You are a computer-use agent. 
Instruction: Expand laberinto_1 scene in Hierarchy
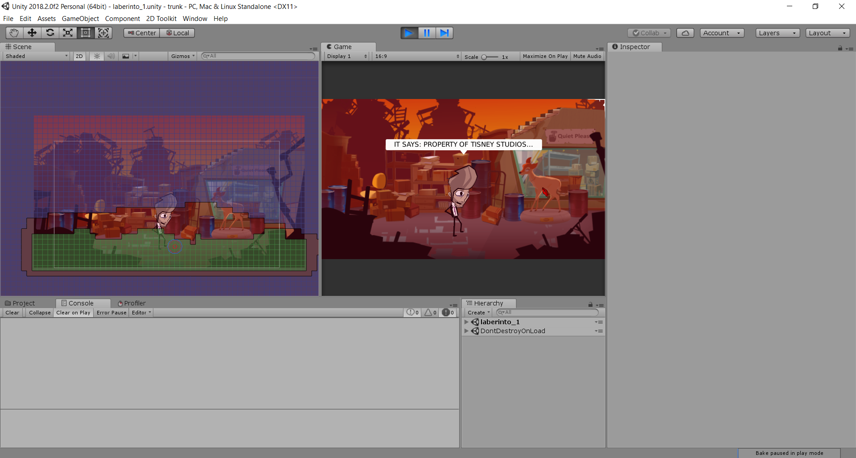pyautogui.click(x=466, y=322)
